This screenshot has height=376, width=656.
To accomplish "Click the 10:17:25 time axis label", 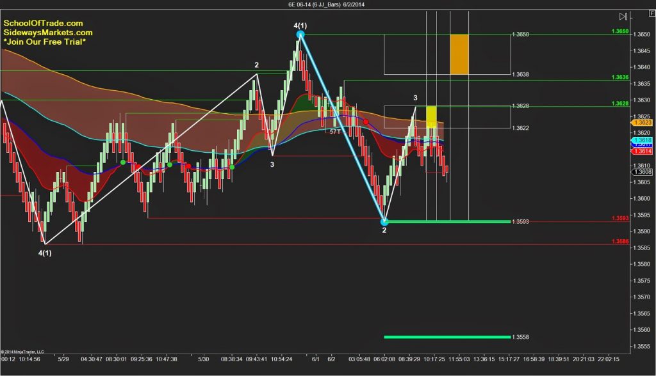I will coord(434,359).
